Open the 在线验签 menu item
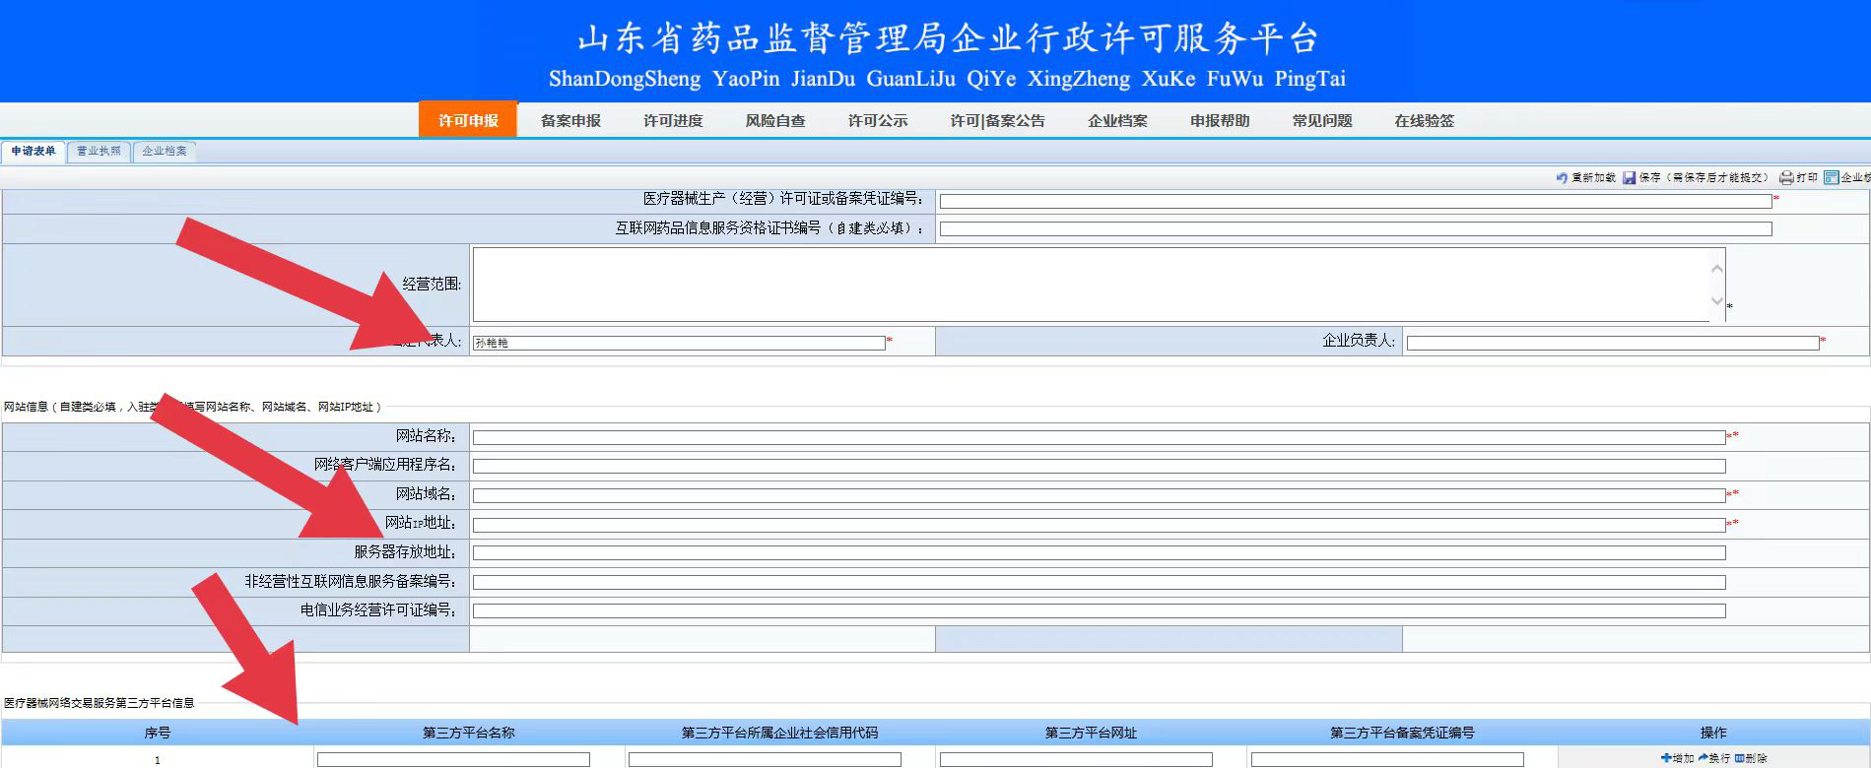The width and height of the screenshot is (1871, 768). [x=1425, y=120]
